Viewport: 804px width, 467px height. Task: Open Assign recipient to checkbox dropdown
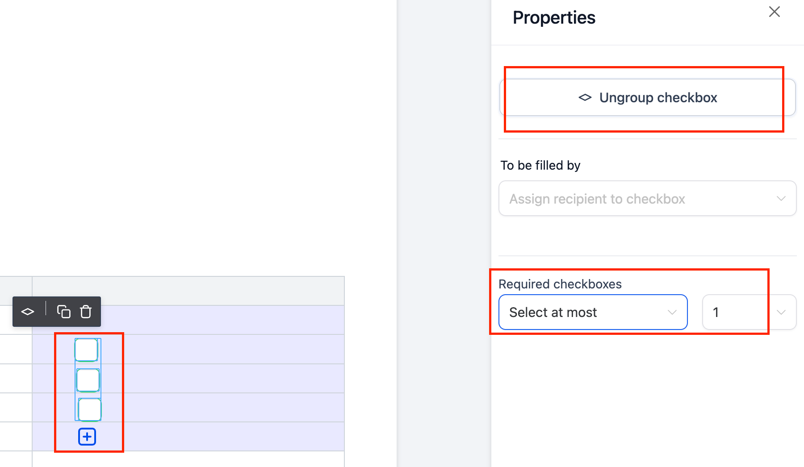648,198
